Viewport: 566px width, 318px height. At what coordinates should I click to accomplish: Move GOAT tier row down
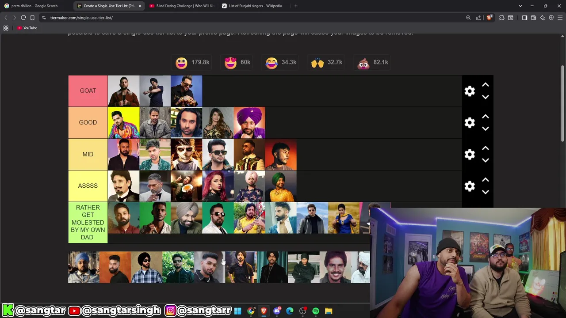click(485, 97)
